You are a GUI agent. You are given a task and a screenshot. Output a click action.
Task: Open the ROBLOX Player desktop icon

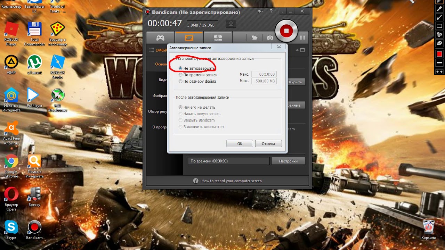point(11,34)
